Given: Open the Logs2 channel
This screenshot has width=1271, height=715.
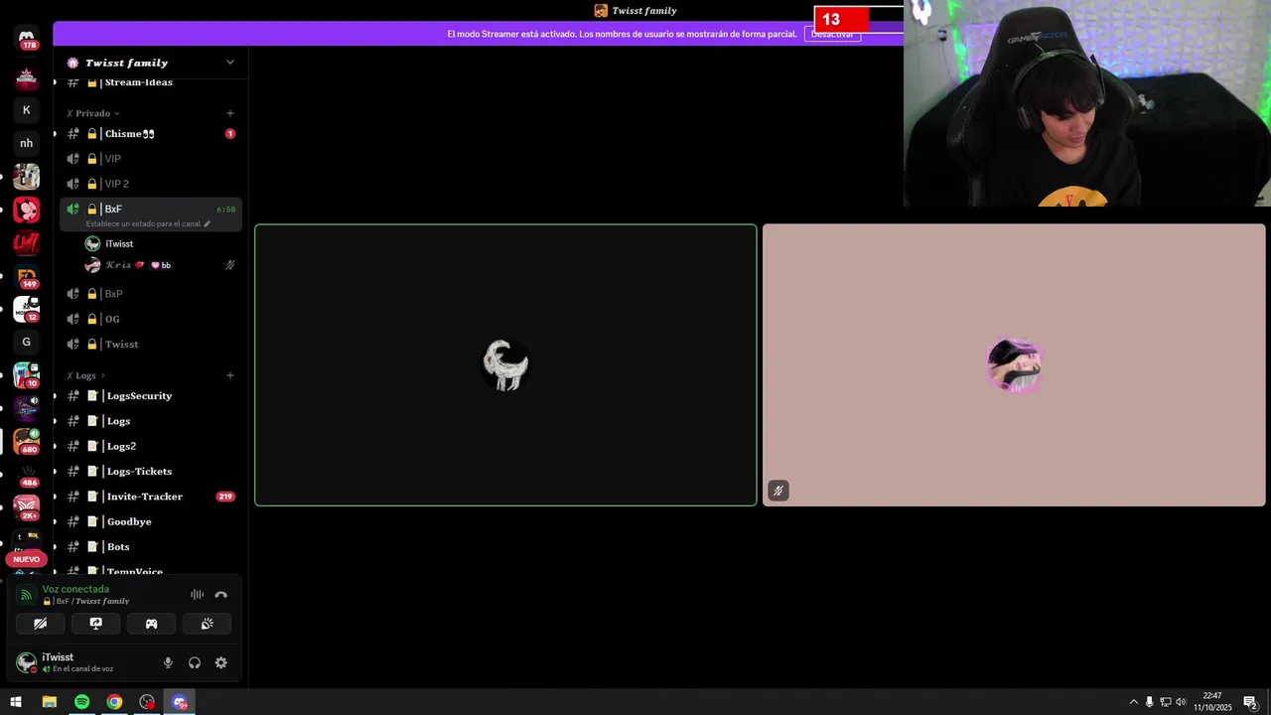Looking at the screenshot, I should [151, 447].
